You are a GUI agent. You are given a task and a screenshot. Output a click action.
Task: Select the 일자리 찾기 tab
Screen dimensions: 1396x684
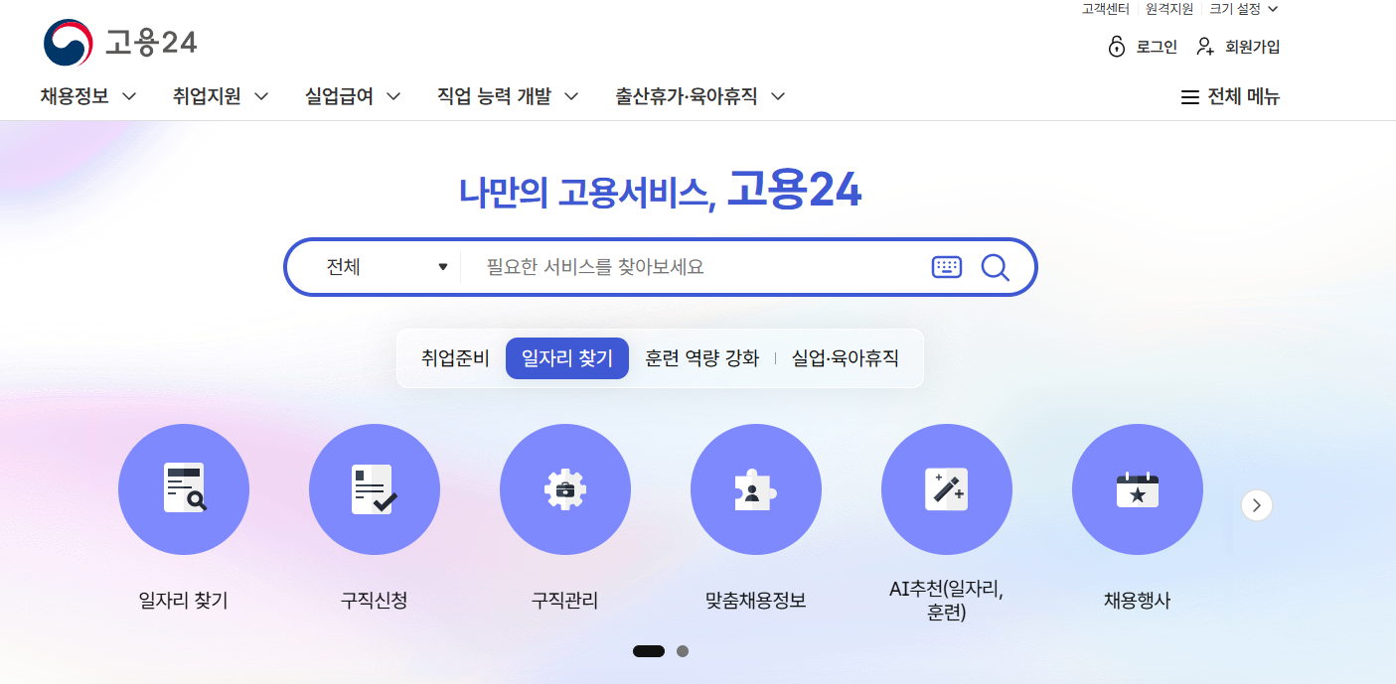click(x=567, y=358)
